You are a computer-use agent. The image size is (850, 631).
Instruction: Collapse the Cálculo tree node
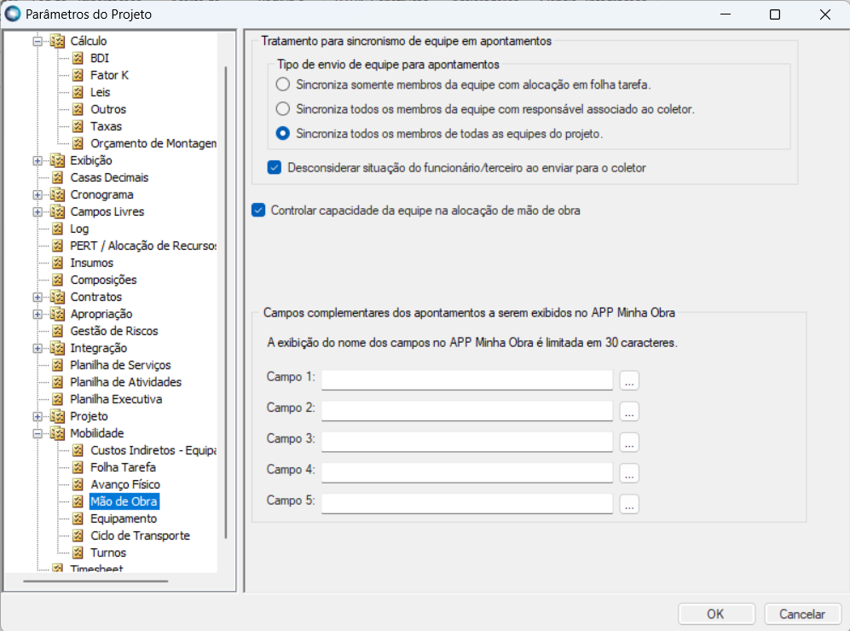[38, 41]
